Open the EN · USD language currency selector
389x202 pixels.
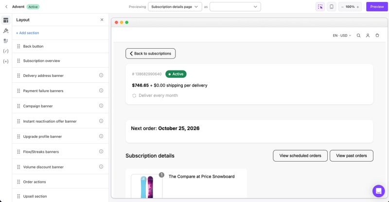tap(342, 36)
